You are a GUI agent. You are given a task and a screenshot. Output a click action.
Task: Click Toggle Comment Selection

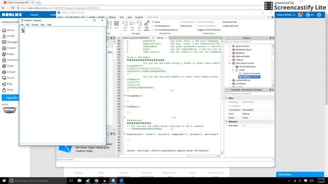pyautogui.click(x=209, y=30)
